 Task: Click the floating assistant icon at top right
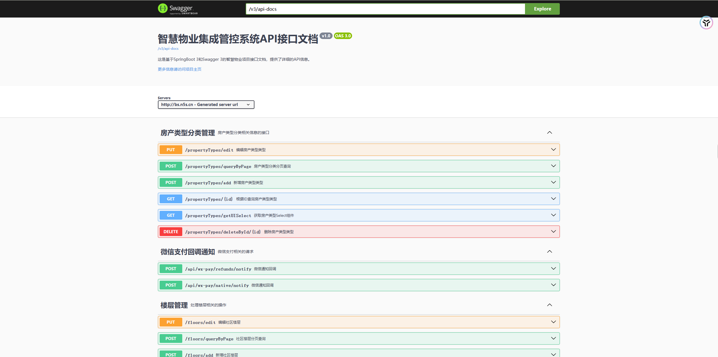pos(706,23)
